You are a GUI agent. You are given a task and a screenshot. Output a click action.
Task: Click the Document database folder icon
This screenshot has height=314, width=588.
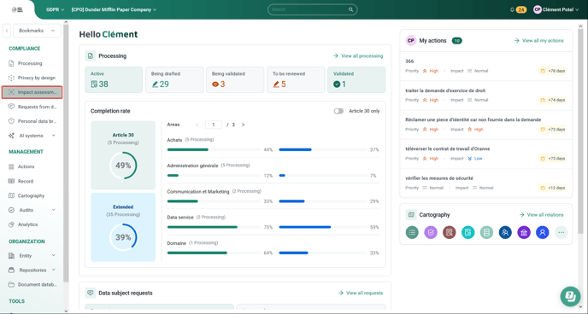(11, 284)
